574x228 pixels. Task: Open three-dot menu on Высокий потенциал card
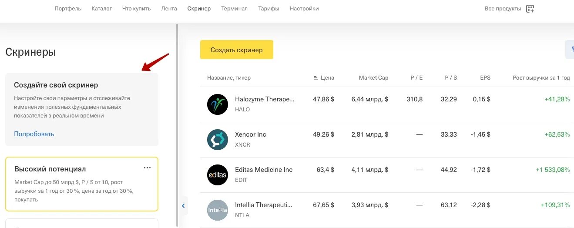147,168
